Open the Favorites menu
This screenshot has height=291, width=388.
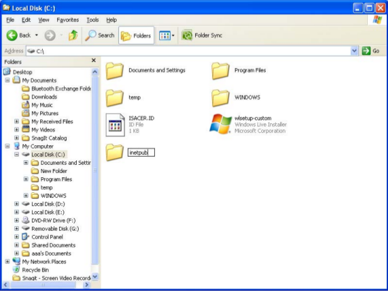pyautogui.click(x=68, y=20)
